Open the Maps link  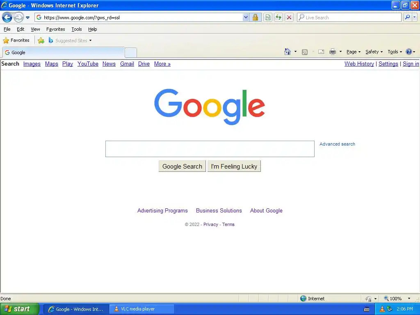[x=51, y=64]
